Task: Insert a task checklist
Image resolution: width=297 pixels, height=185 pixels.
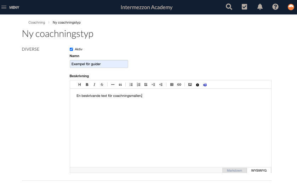Action: pyautogui.click(x=146, y=85)
